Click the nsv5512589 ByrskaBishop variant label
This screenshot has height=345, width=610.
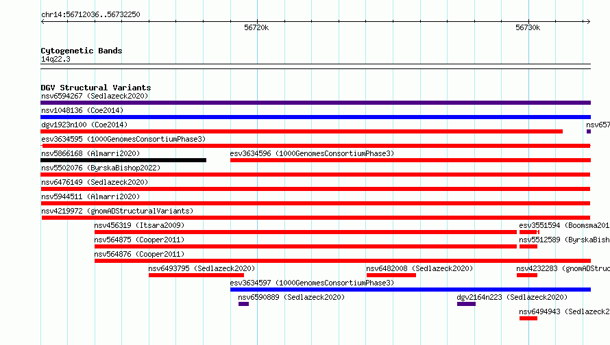click(565, 240)
